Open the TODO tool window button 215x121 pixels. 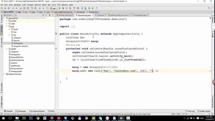51,111
